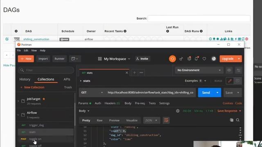
Task: Click the environment quick look eye icon
Action: tap(229, 70)
